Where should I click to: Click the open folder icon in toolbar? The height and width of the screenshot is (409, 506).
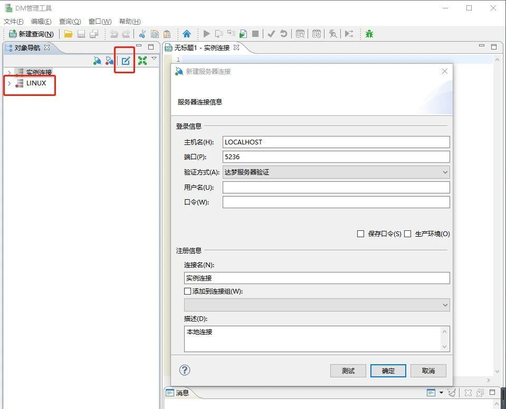pyautogui.click(x=68, y=34)
